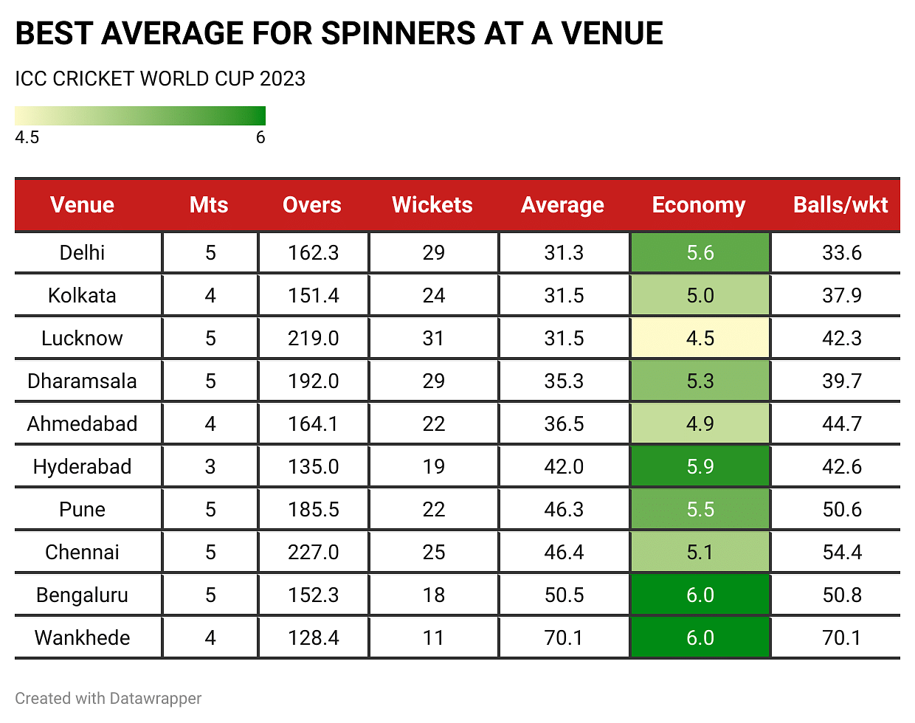The width and height of the screenshot is (915, 723).
Task: Open the Created with Datawrapper link
Action: pos(108,698)
